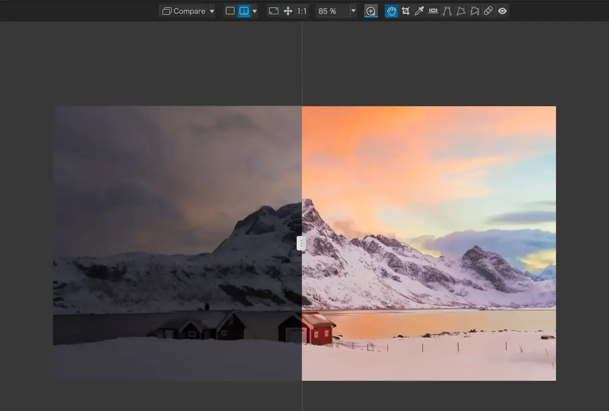Viewport: 609px width, 411px height.
Task: Set zoom to 1:1
Action: [302, 11]
